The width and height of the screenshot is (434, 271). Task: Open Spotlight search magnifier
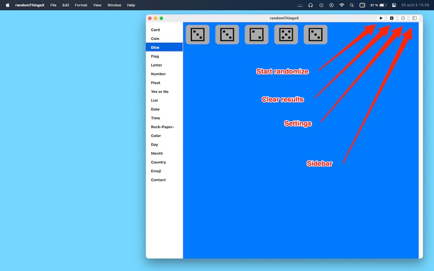pos(352,5)
